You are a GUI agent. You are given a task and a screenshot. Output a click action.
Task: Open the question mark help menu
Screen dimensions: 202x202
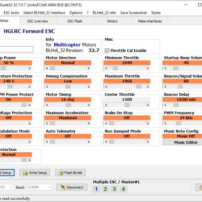click(x=88, y=13)
